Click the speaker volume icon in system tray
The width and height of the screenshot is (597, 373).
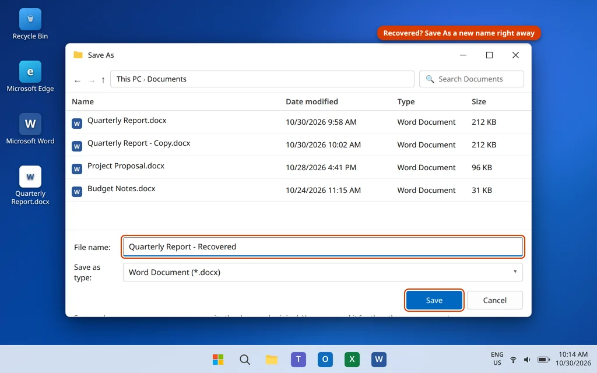click(527, 360)
